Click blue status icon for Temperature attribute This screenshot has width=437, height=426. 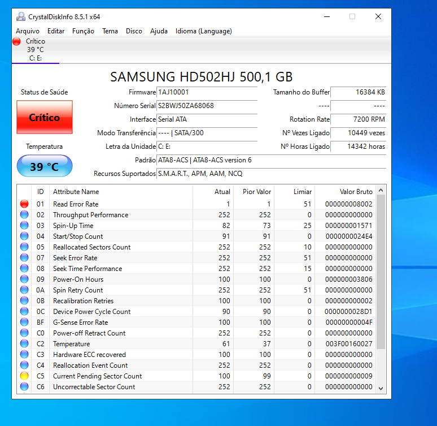click(24, 343)
